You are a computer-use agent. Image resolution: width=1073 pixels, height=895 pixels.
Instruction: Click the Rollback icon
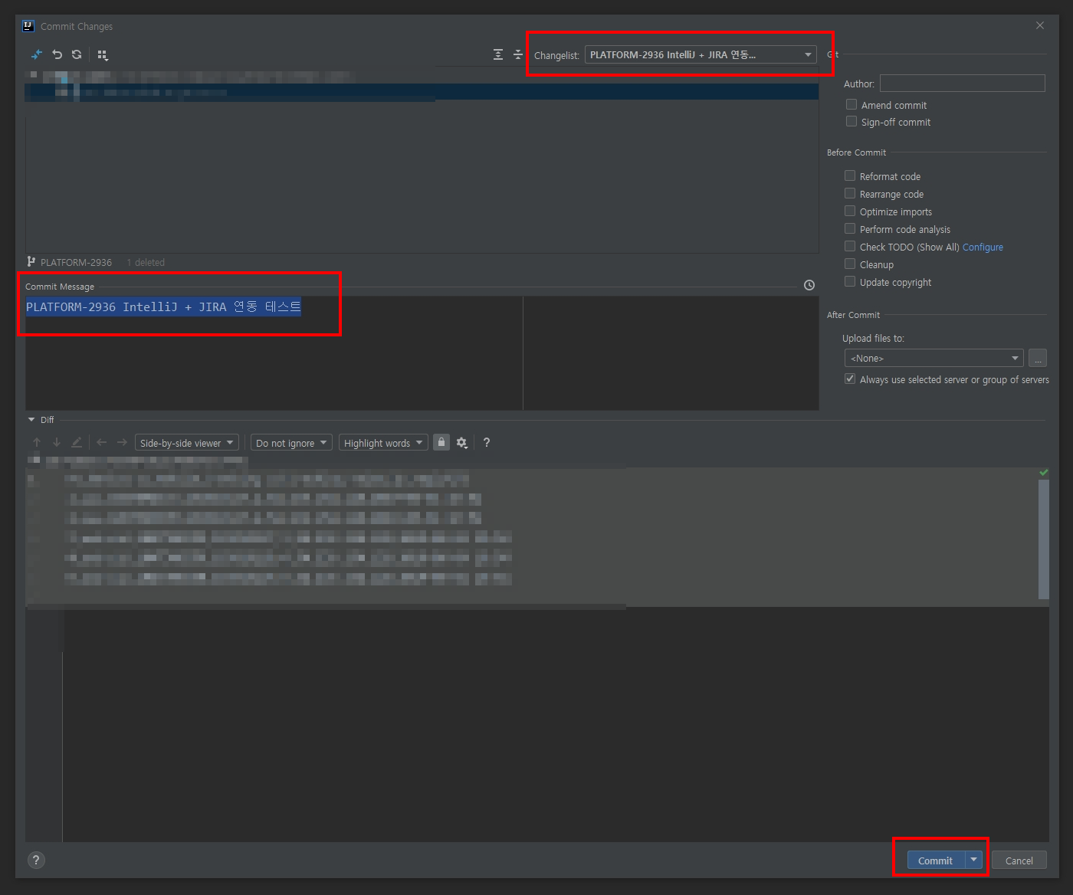click(x=57, y=54)
